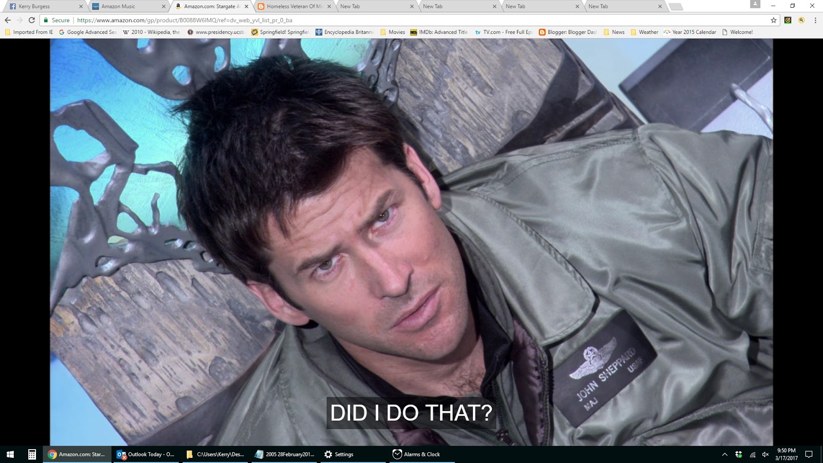Image resolution: width=823 pixels, height=463 pixels.
Task: Bookmark this page with the star icon
Action: (774, 20)
